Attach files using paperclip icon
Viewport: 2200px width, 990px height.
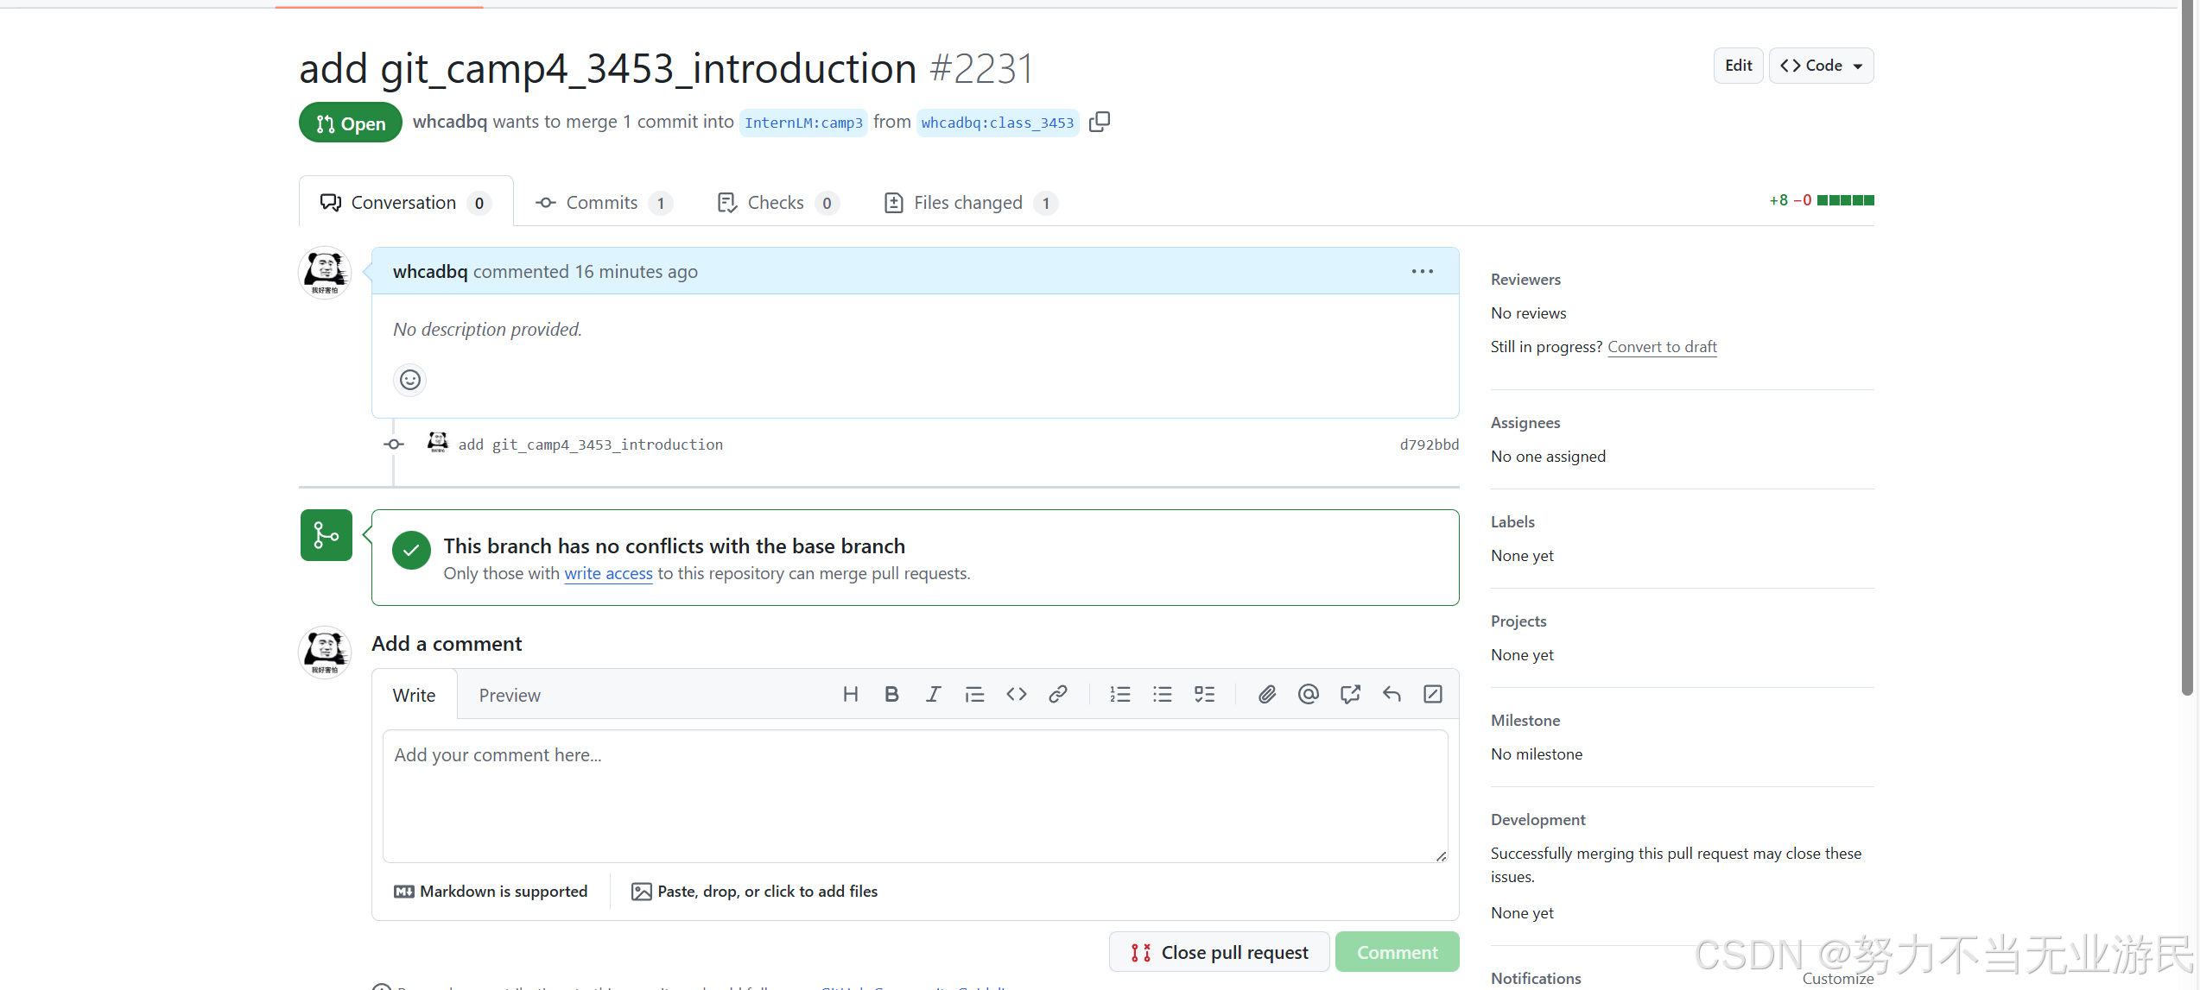1266,694
